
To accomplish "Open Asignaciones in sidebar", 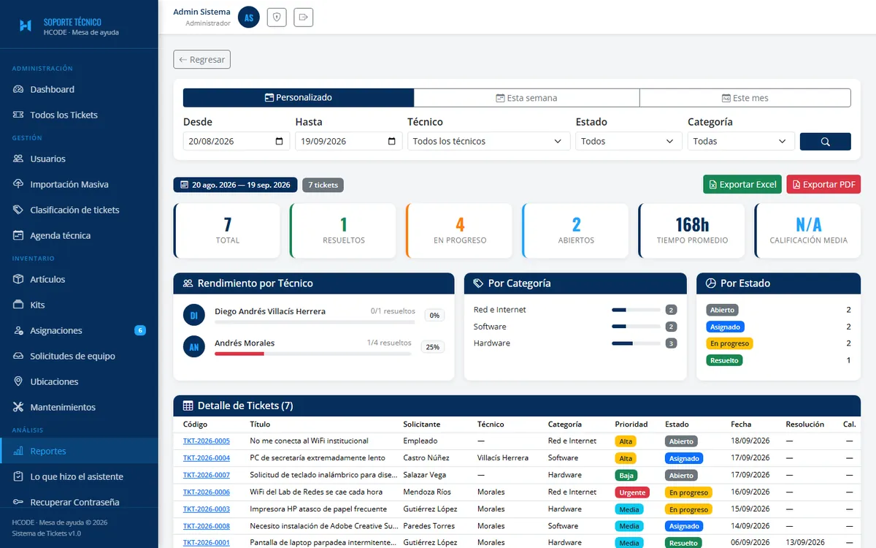I will (x=79, y=330).
